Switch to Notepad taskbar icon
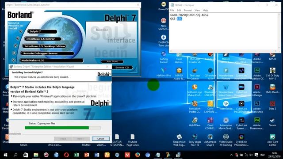The height and width of the screenshot is (159, 283). [158, 155]
